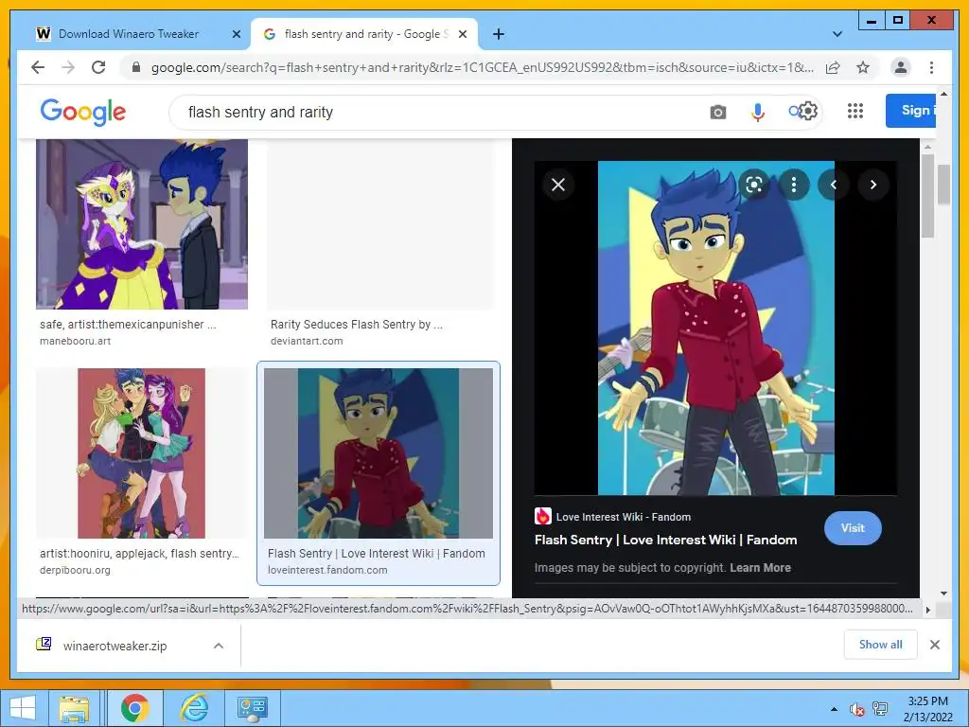Share this page from the address bar

[833, 67]
